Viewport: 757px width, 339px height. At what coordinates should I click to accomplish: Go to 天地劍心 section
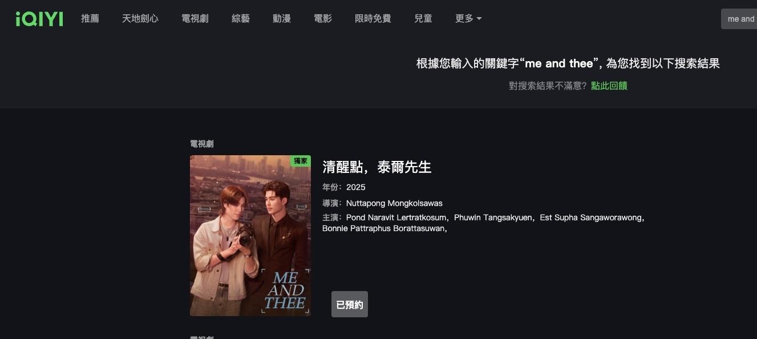tap(140, 19)
